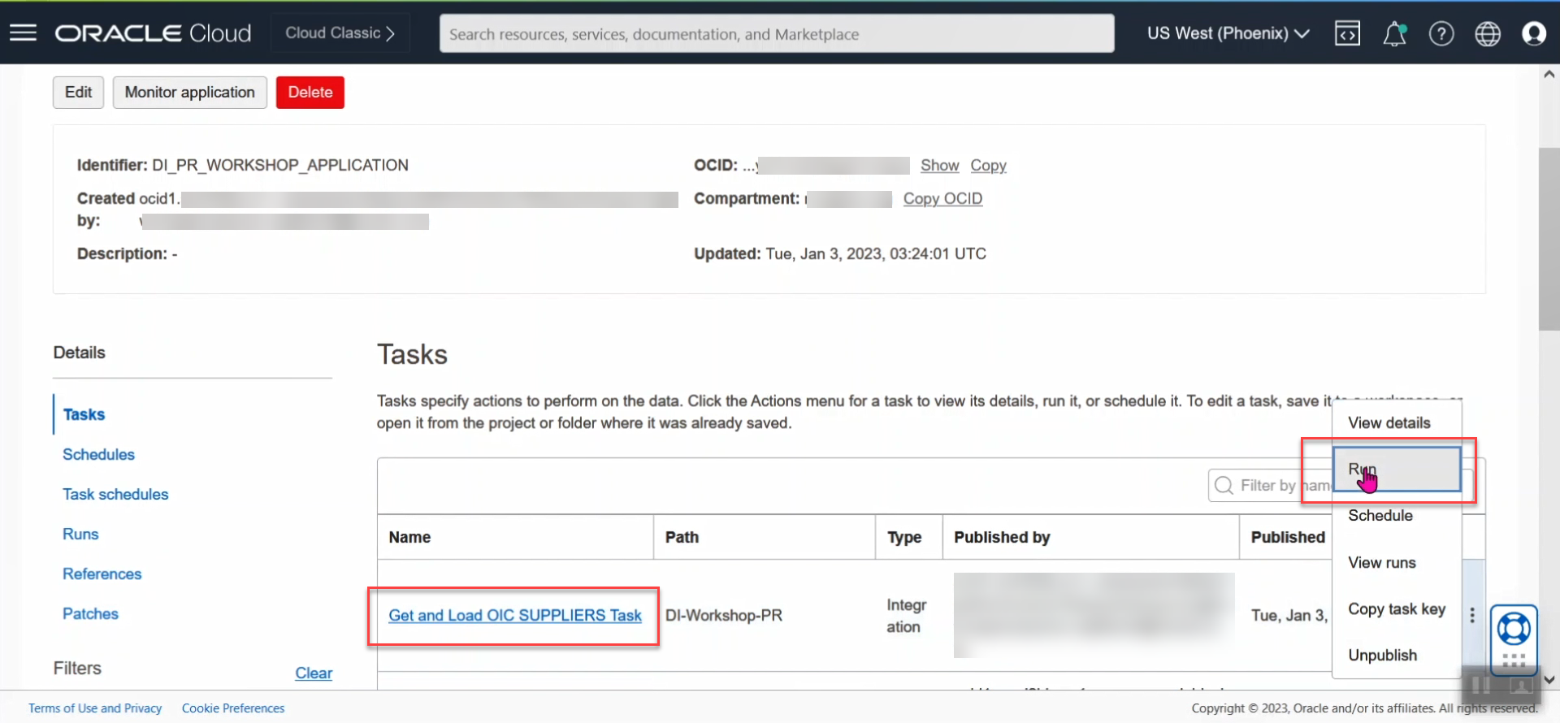Select Copy task key menu entry
Viewport: 1560px width, 723px height.
(1397, 609)
